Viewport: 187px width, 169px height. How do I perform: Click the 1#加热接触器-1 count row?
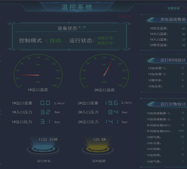(165, 113)
